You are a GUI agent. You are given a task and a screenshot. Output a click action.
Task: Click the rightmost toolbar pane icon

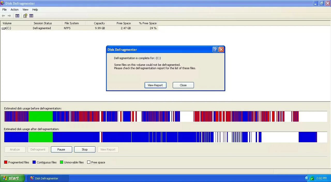(x=31, y=16)
